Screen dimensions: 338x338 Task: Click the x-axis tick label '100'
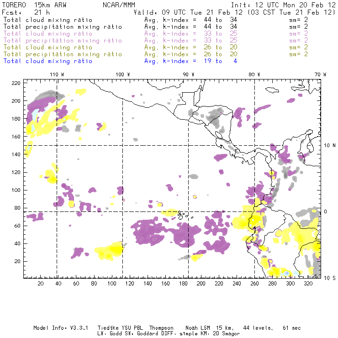[112, 284]
